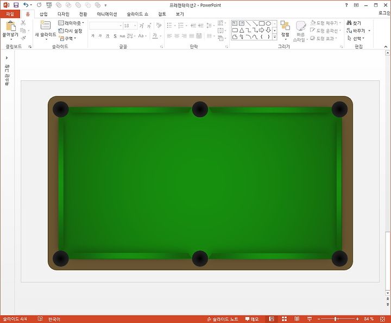Select the Oval shape in gallery

pyautogui.click(x=268, y=23)
